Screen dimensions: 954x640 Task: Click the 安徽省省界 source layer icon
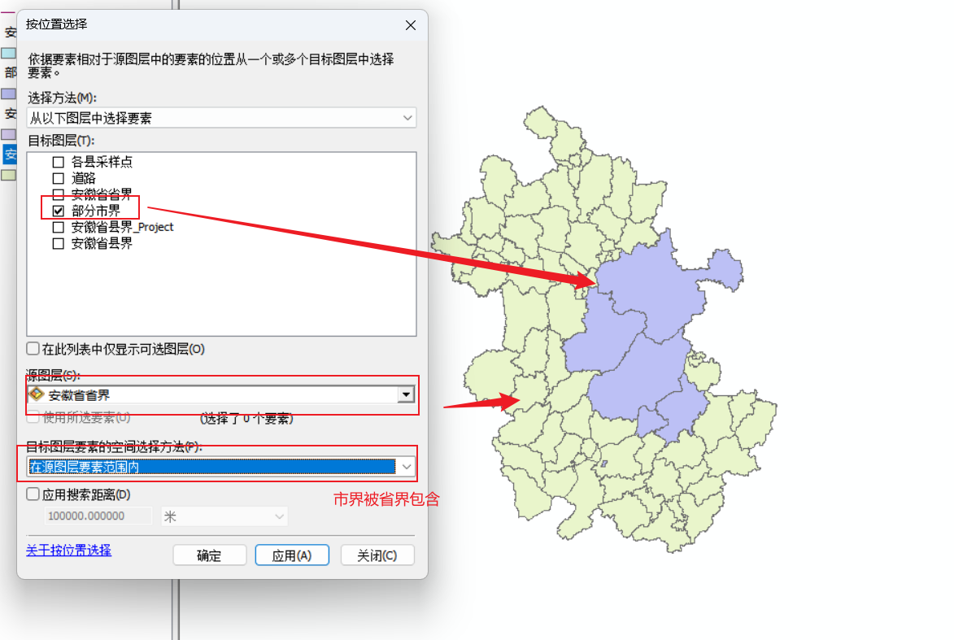[37, 394]
